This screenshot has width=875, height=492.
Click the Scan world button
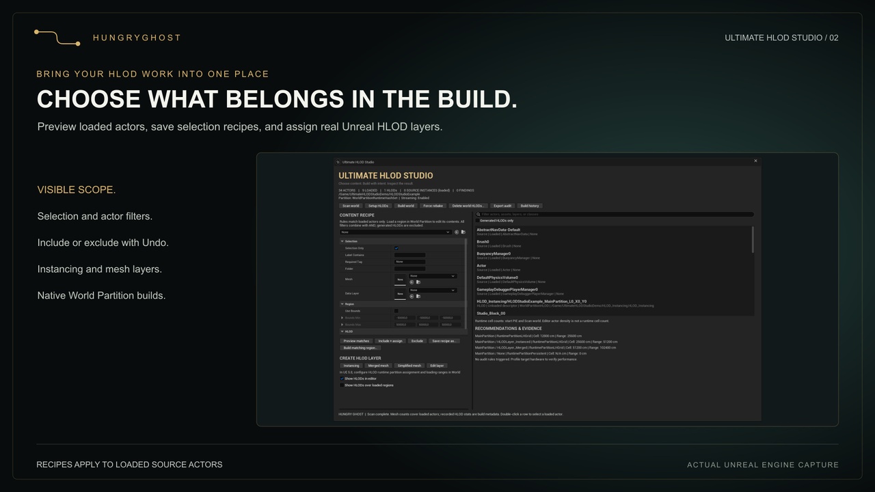(351, 206)
